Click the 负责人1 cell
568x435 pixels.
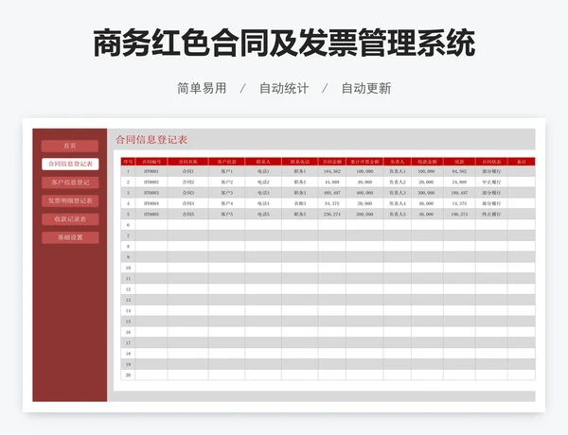398,171
